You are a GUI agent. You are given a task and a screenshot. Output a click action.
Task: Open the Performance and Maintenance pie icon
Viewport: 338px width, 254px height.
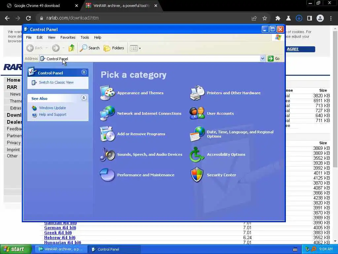pyautogui.click(x=107, y=175)
